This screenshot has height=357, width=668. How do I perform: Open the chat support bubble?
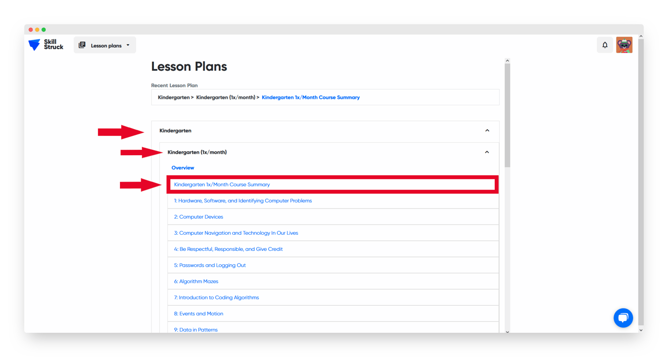pos(623,318)
